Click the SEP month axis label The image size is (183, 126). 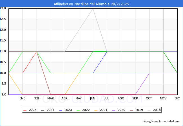pos(135,98)
